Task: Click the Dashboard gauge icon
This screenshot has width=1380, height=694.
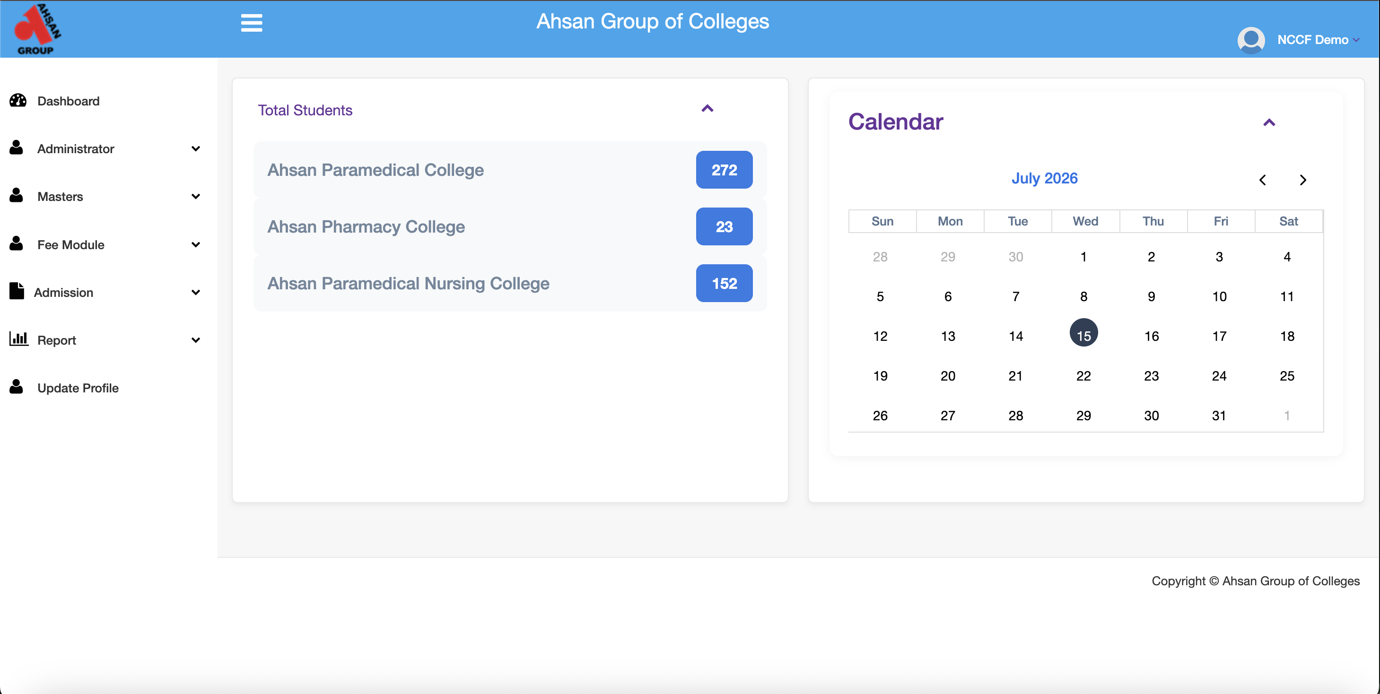Action: 17,101
